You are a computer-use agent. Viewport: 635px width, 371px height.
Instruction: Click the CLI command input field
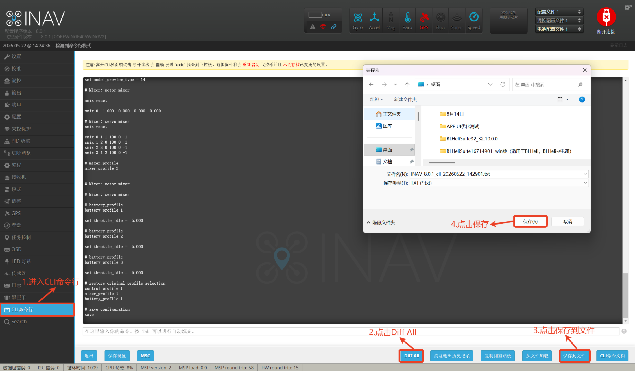[351, 331]
